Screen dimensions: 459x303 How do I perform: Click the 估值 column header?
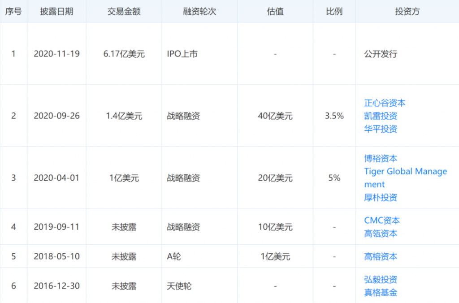tap(275, 12)
